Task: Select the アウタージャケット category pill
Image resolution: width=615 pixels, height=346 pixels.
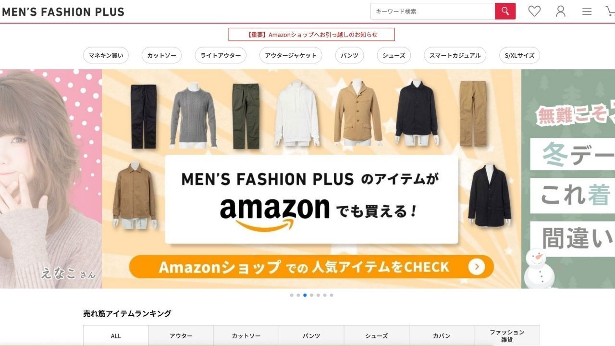Action: (x=291, y=55)
